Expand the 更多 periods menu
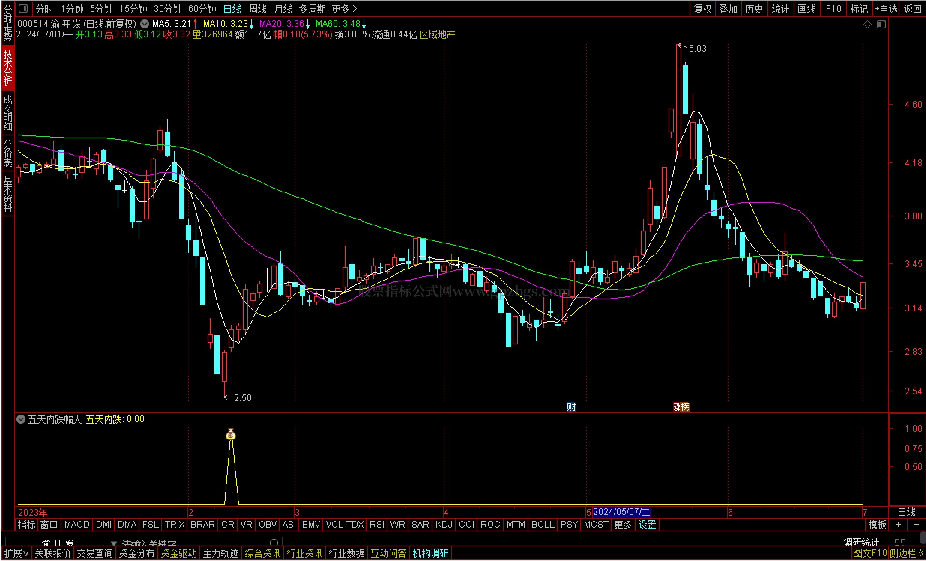 [344, 9]
